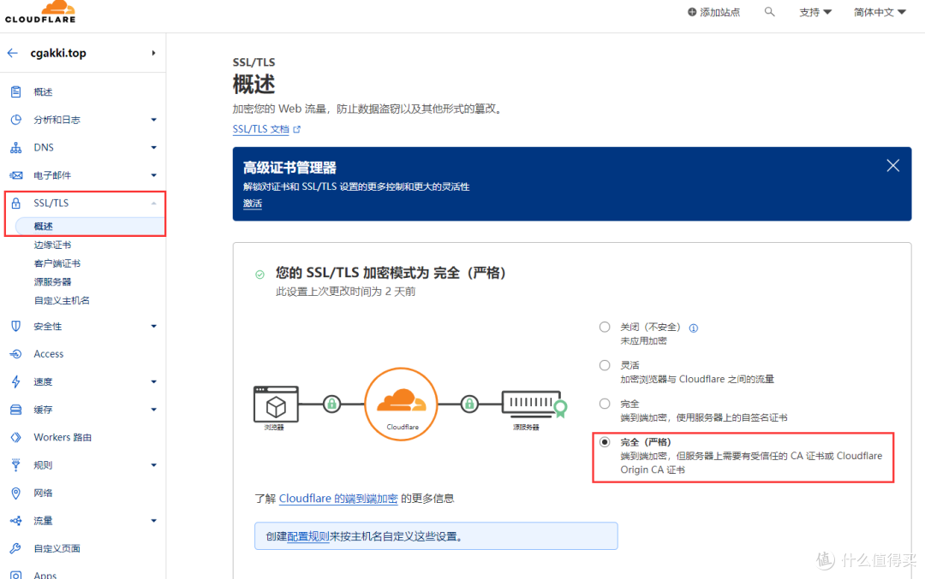The image size is (925, 579).
Task: Click the Access arrow icon
Action: pyautogui.click(x=16, y=354)
